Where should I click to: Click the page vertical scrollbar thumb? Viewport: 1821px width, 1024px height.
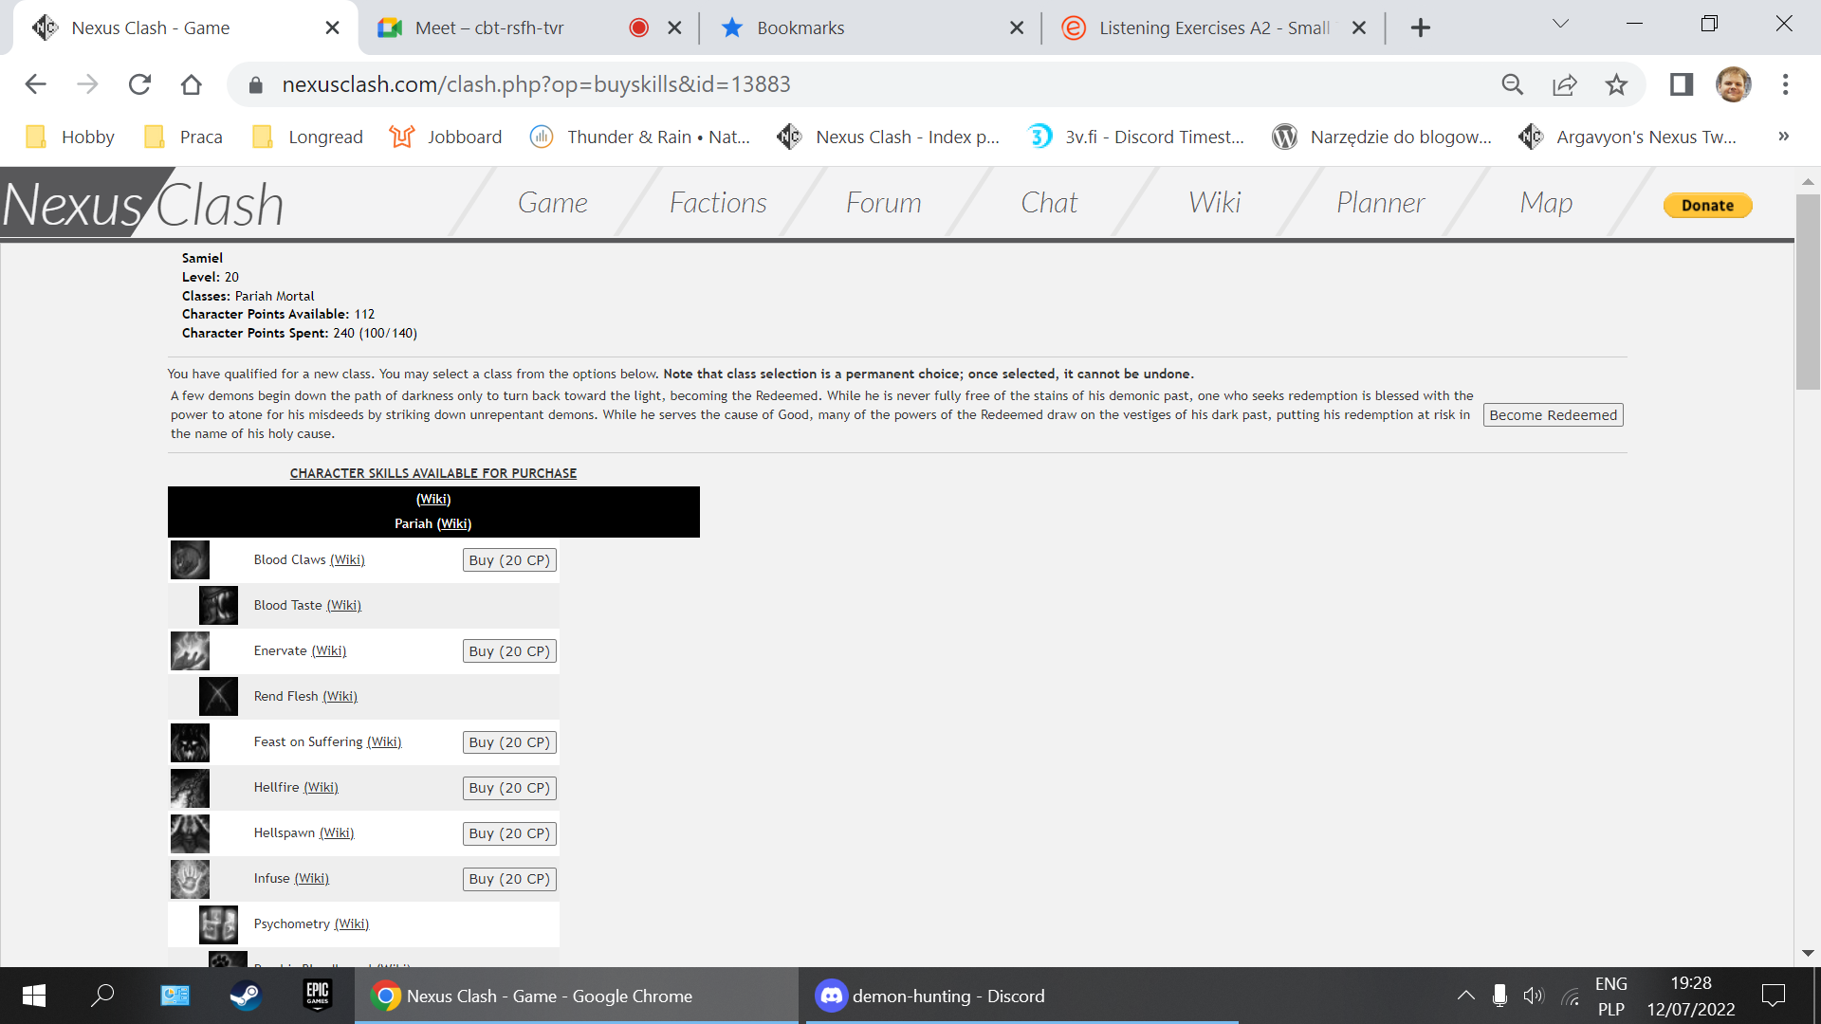1808,292
